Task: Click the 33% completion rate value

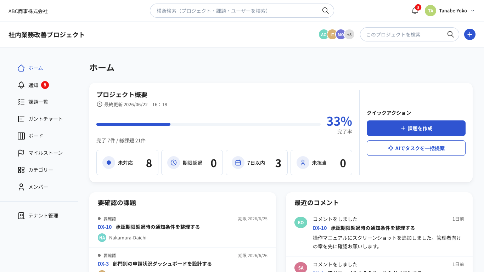Action: coord(339,121)
